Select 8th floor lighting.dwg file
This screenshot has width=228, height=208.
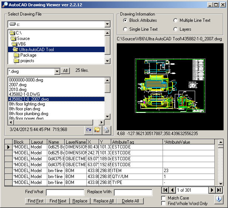pos(25,104)
